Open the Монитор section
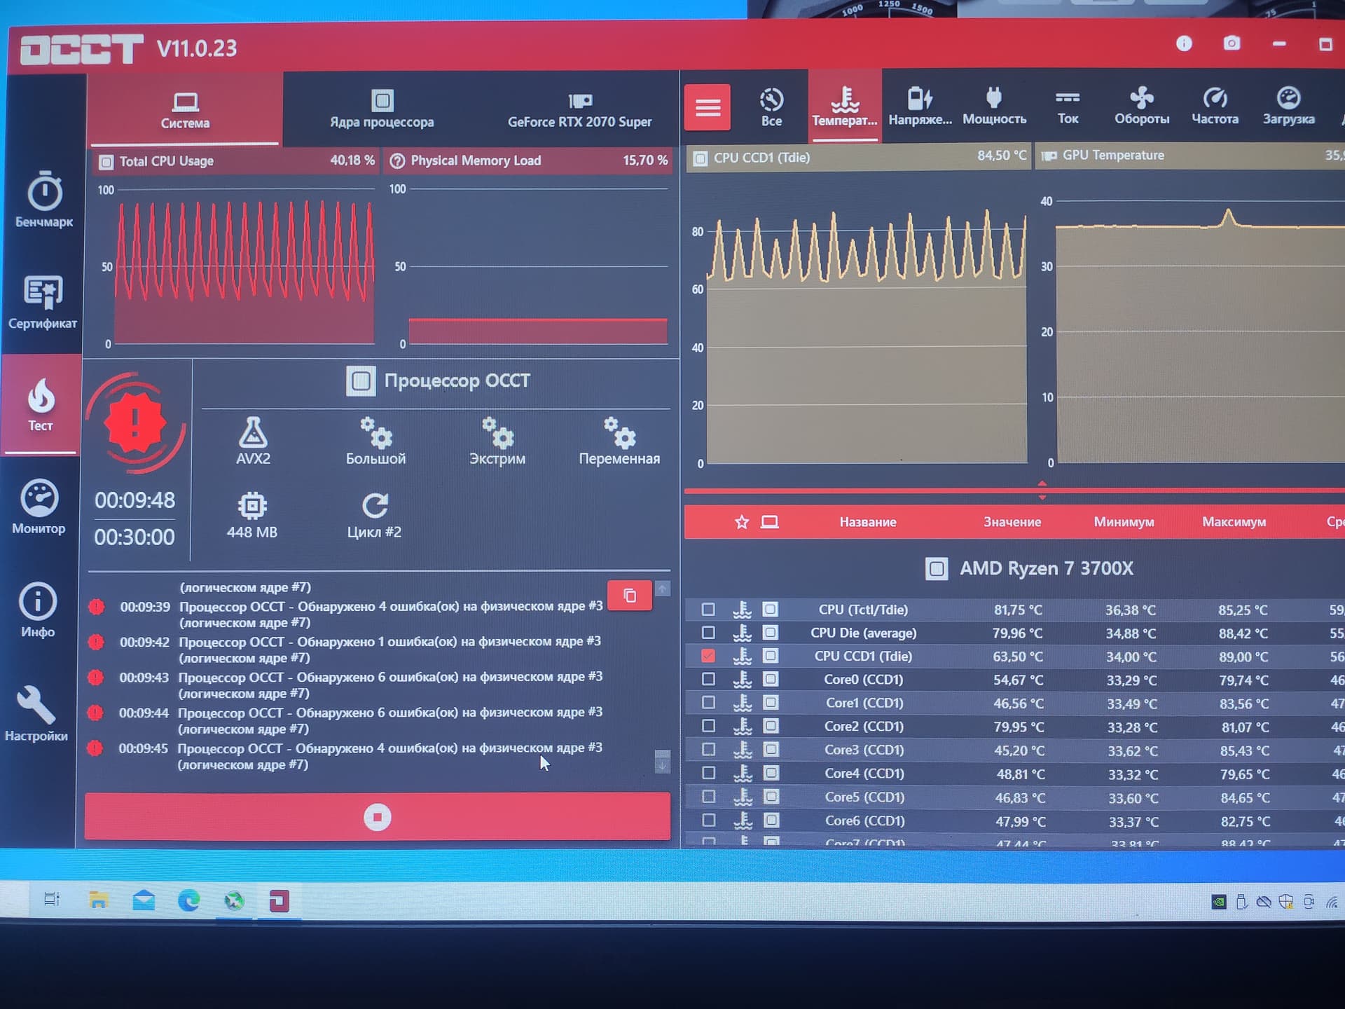This screenshot has height=1009, width=1345. coord(39,507)
